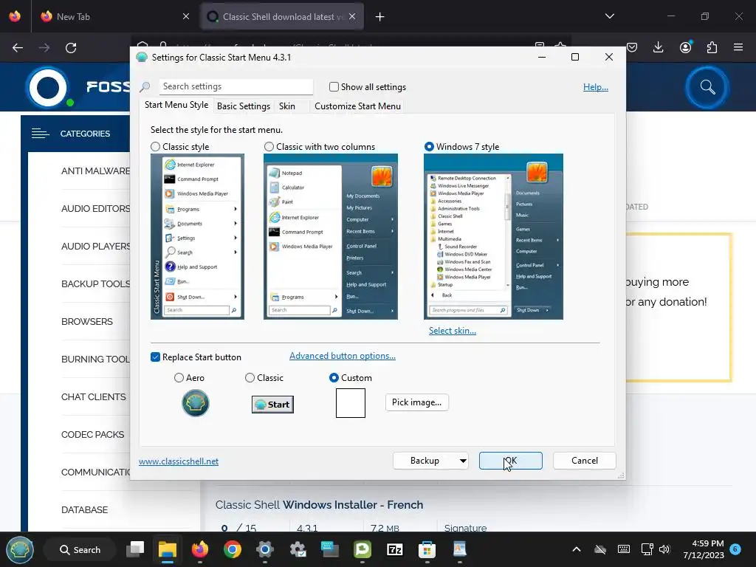Click the touch keyboard tray icon

[x=623, y=549]
